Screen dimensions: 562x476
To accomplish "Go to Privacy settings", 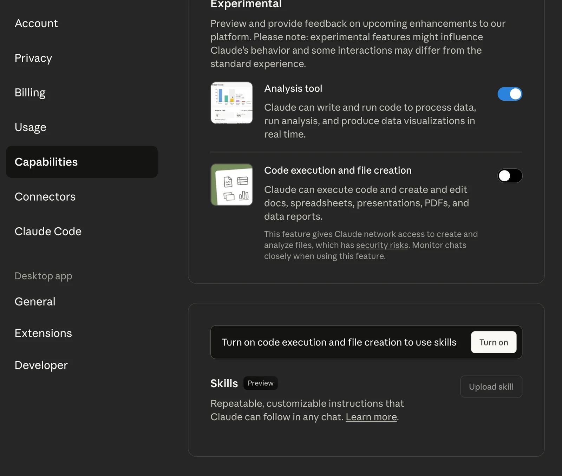I will click(33, 58).
